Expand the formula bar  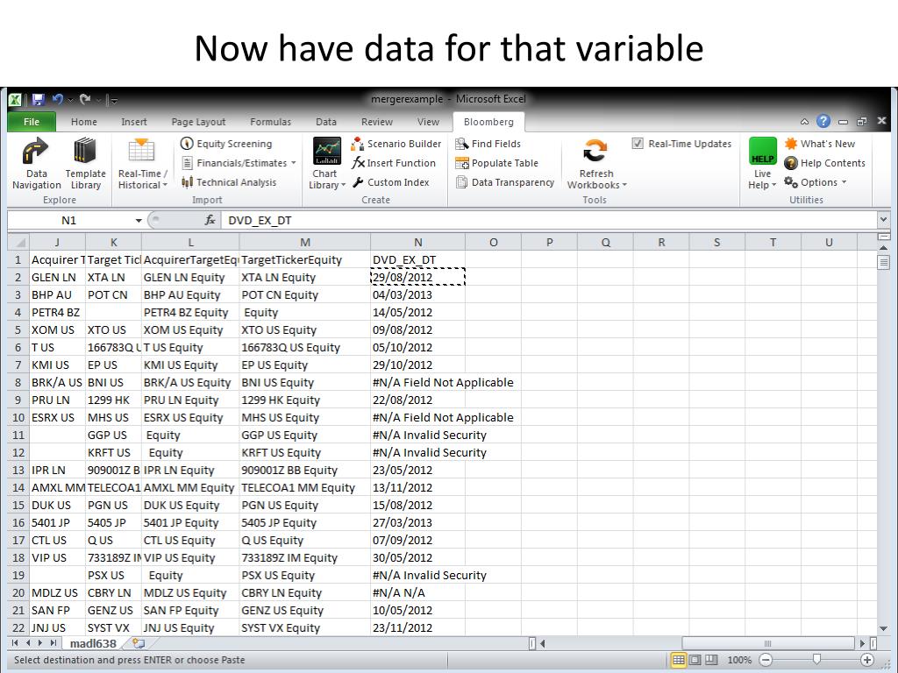coord(883,220)
